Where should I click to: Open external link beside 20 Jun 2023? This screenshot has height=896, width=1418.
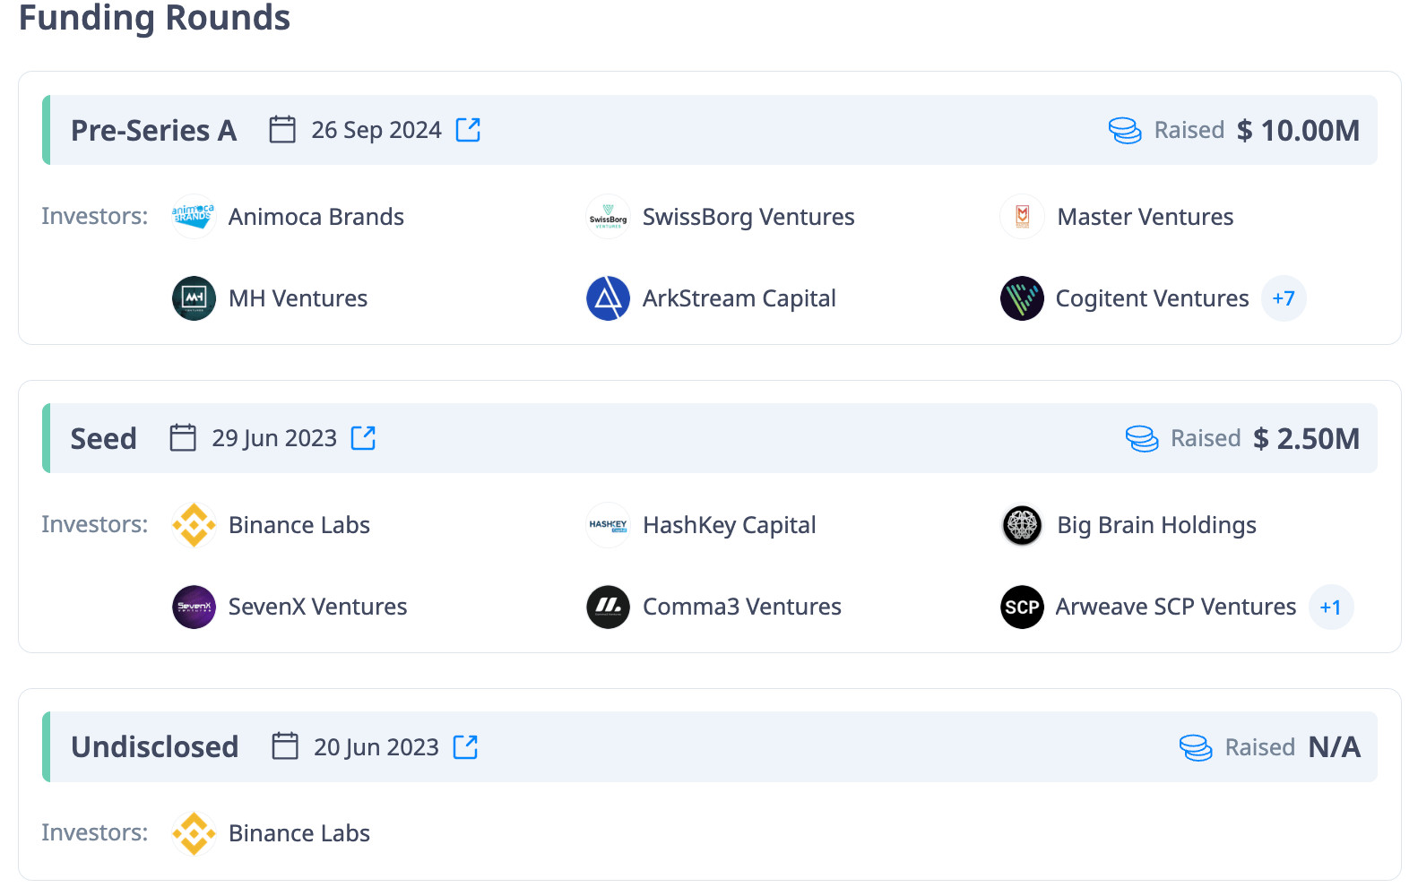coord(465,746)
